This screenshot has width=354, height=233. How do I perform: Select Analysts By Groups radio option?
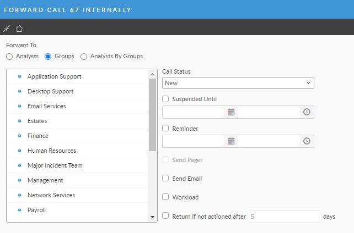(x=84, y=57)
